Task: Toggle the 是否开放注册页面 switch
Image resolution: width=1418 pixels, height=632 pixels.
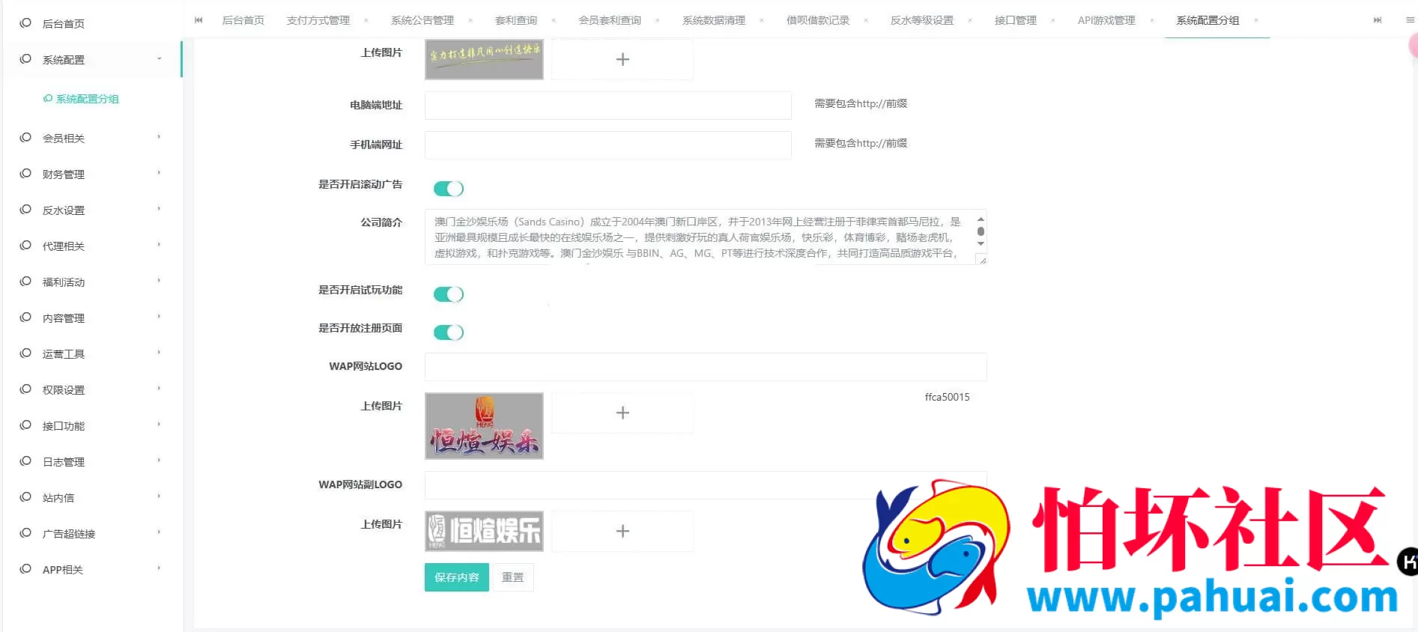Action: click(x=449, y=332)
